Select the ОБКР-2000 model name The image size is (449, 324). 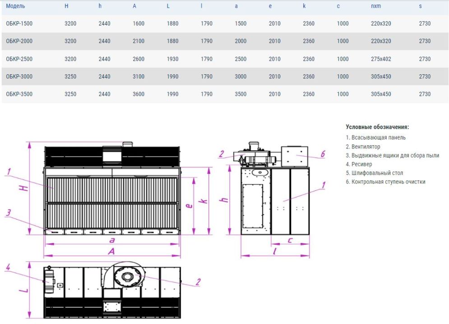[x=19, y=41]
